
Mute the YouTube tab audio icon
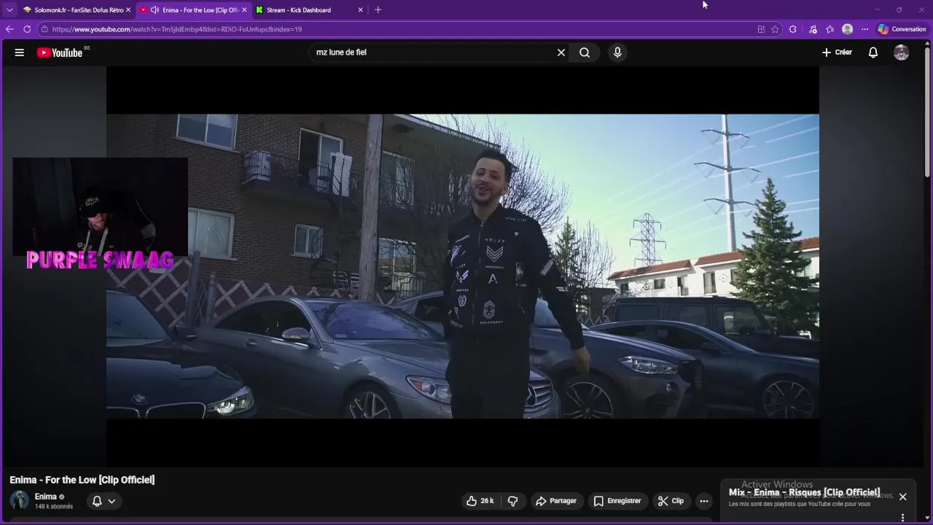click(x=155, y=10)
